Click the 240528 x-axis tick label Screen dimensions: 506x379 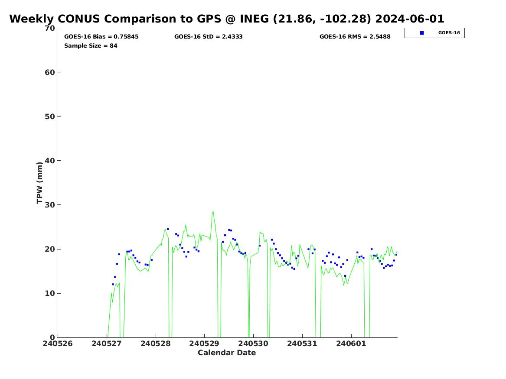pos(156,343)
